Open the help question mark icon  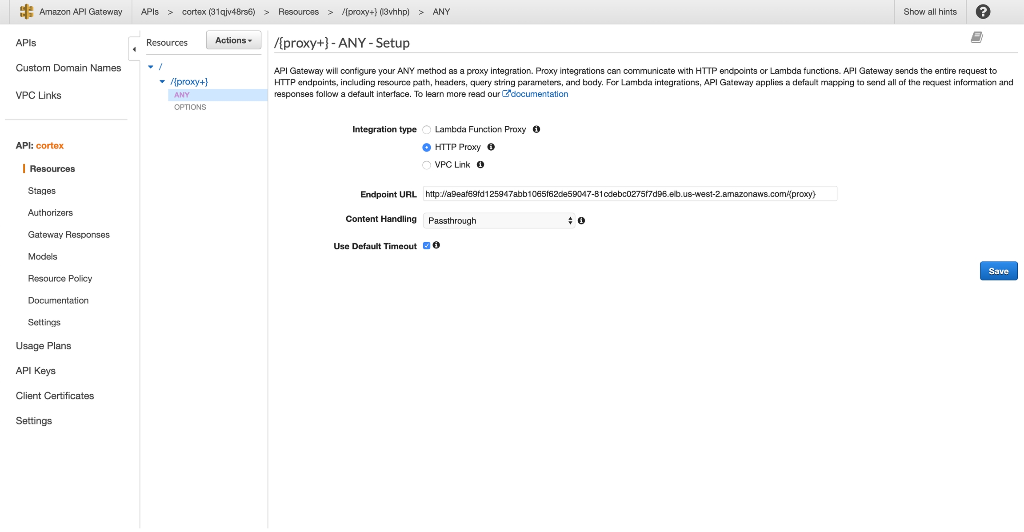[x=983, y=12]
